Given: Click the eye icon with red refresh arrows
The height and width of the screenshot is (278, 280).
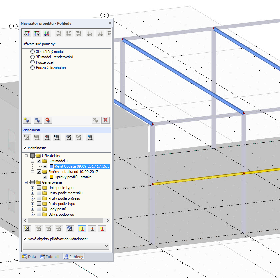Looking at the screenshot, I should click(x=48, y=120).
